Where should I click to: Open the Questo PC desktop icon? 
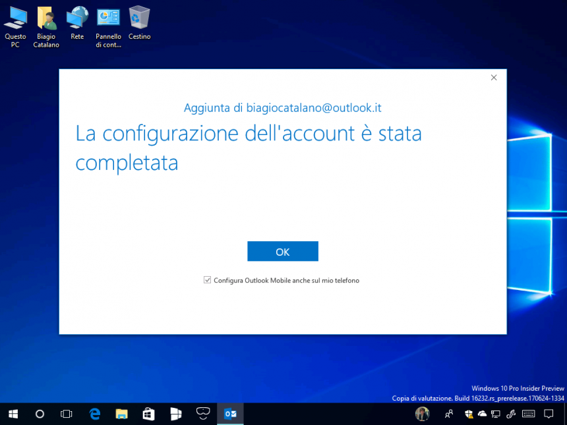(15, 28)
